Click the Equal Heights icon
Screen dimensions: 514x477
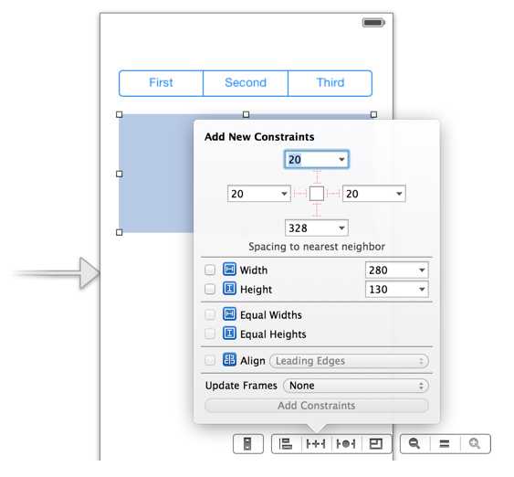point(229,334)
